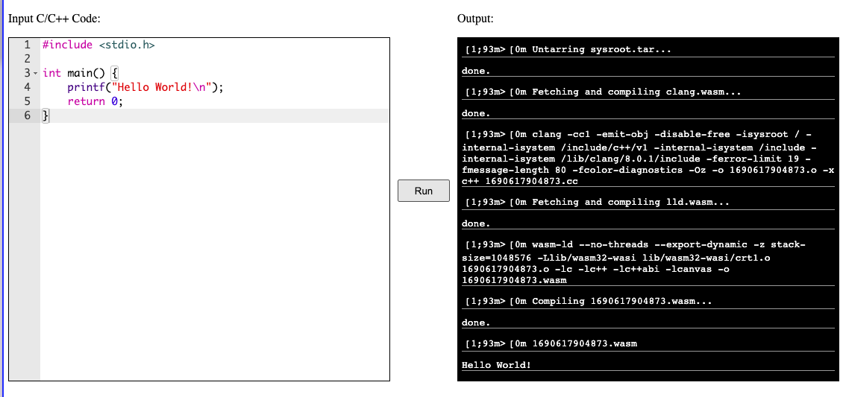Viewport: 843px width, 397px height.
Task: Click the closing brace on line 6
Action: pyautogui.click(x=46, y=115)
